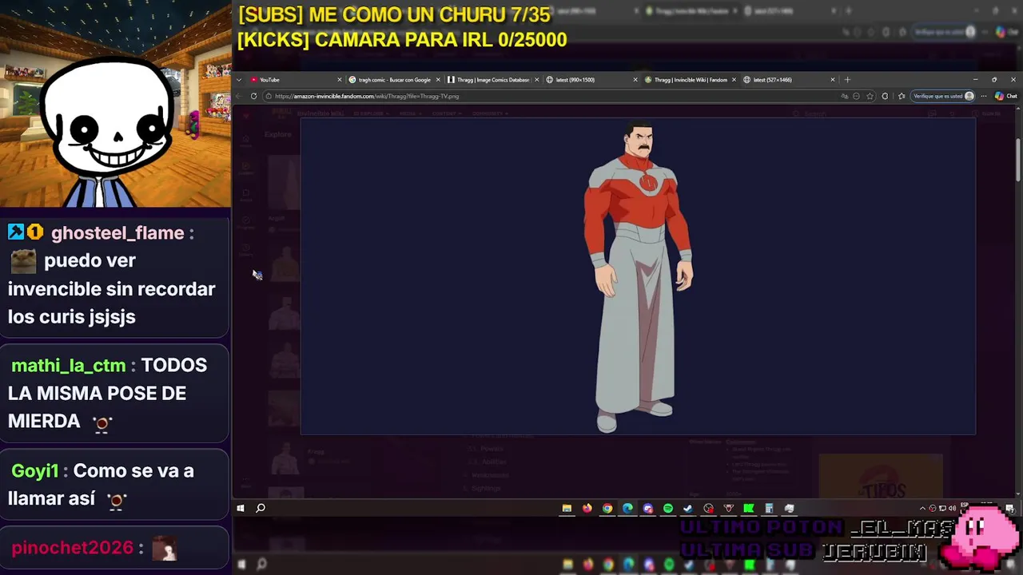This screenshot has height=575, width=1023.
Task: Click the 'Verifique que es usted' profile button
Action: (x=944, y=96)
